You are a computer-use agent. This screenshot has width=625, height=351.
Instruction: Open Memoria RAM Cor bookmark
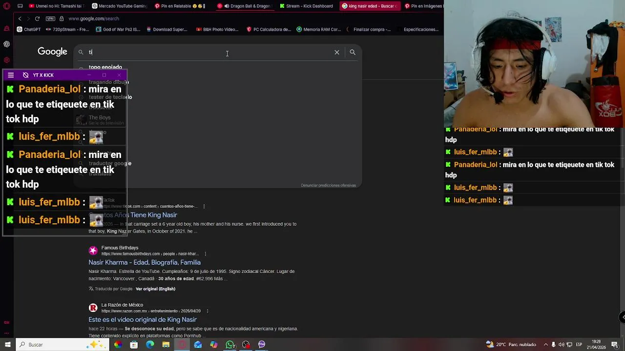pos(319,29)
